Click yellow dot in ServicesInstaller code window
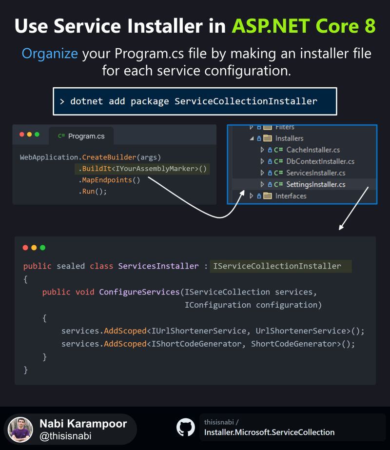 pos(34,248)
